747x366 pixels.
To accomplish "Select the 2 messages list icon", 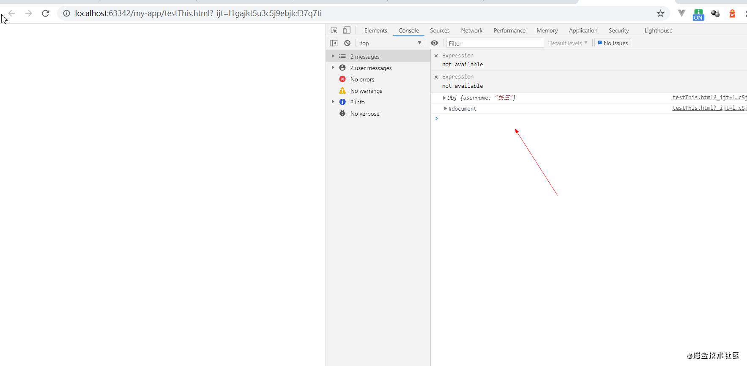I will tap(342, 56).
